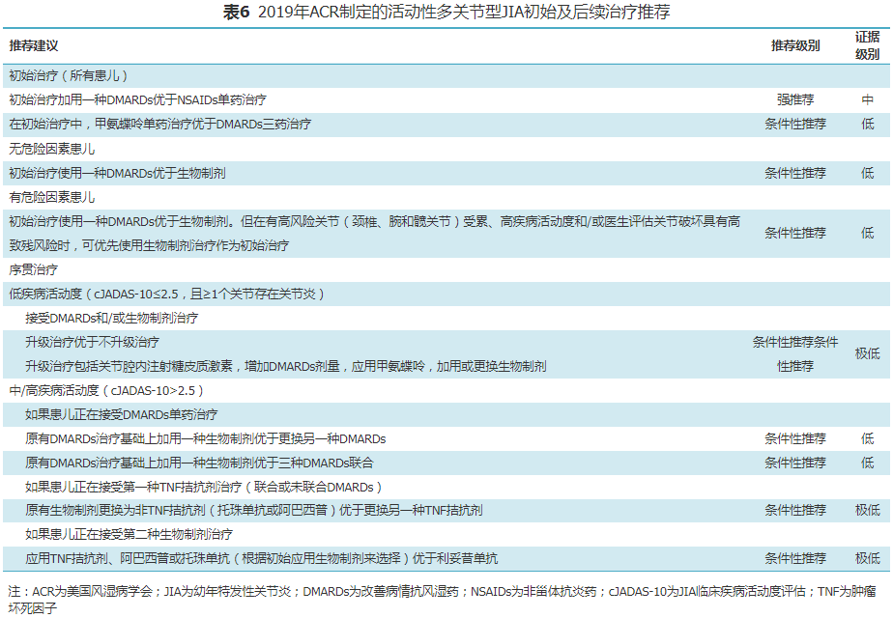Click the table title "表6 2019年ACR制定的活动性多关节型JIA"
This screenshot has height=618, width=893.
[446, 13]
